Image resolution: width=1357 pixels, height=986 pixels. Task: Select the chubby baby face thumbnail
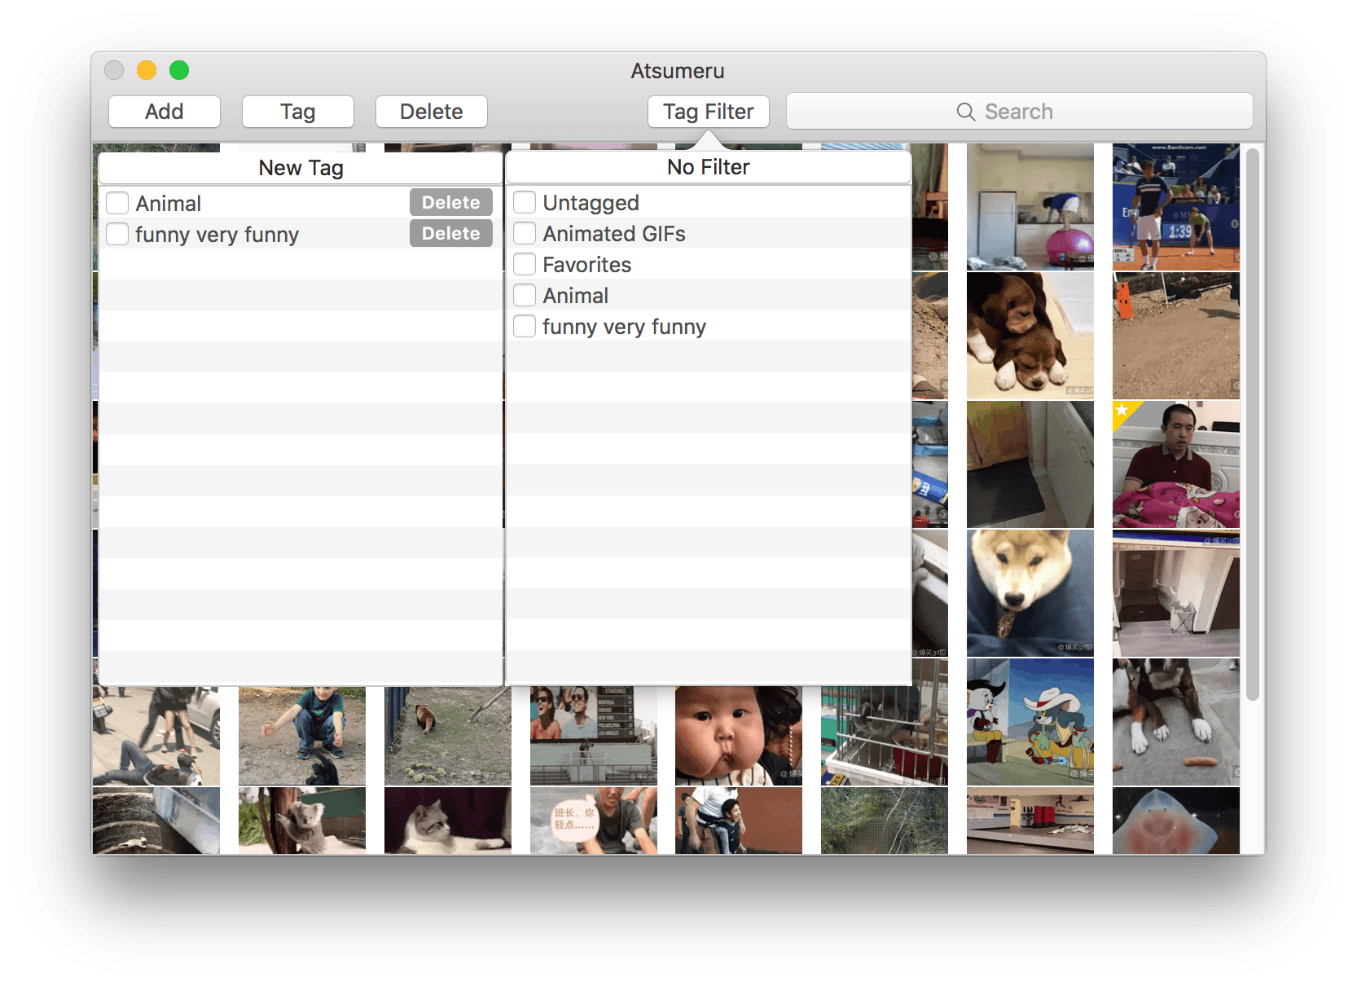739,736
